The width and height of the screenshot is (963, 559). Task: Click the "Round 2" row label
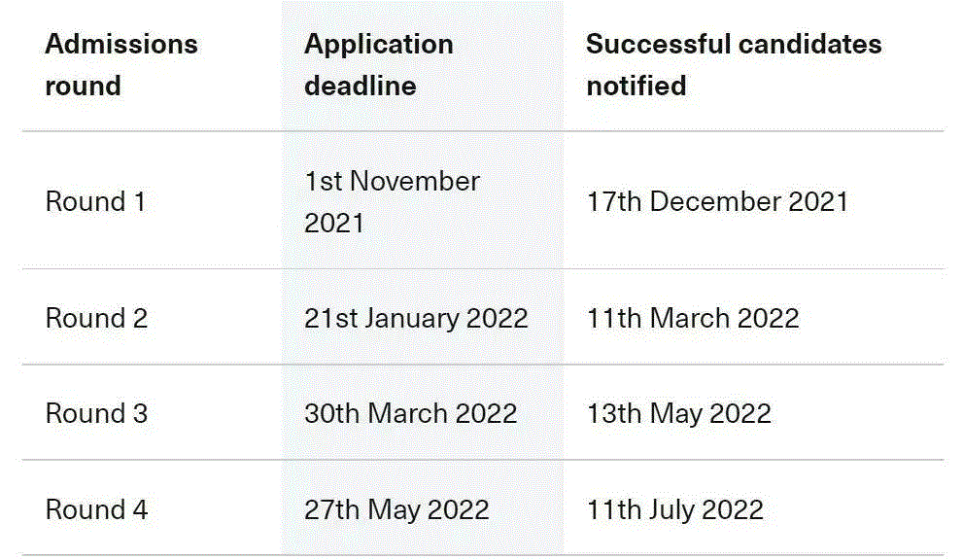(96, 318)
